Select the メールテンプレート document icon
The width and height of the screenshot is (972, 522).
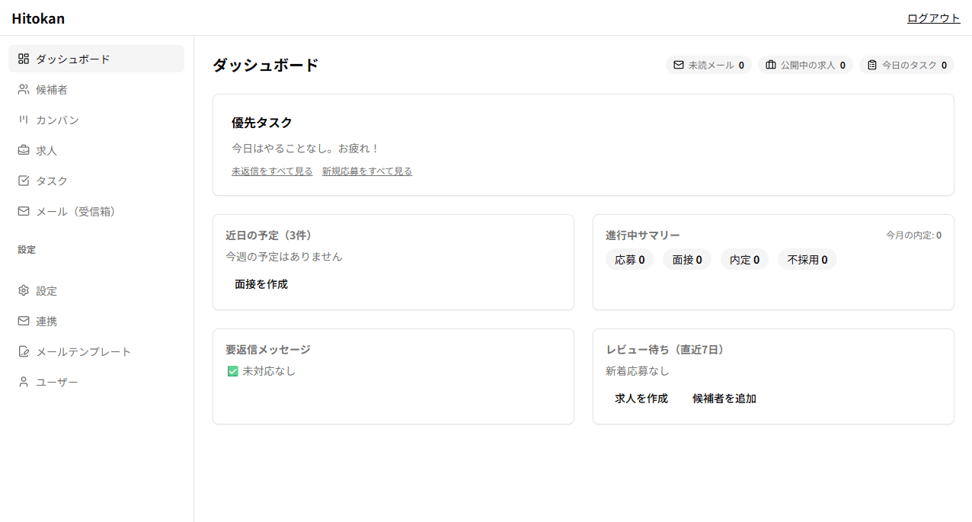[25, 351]
